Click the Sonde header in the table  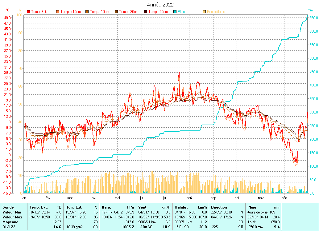(8, 207)
